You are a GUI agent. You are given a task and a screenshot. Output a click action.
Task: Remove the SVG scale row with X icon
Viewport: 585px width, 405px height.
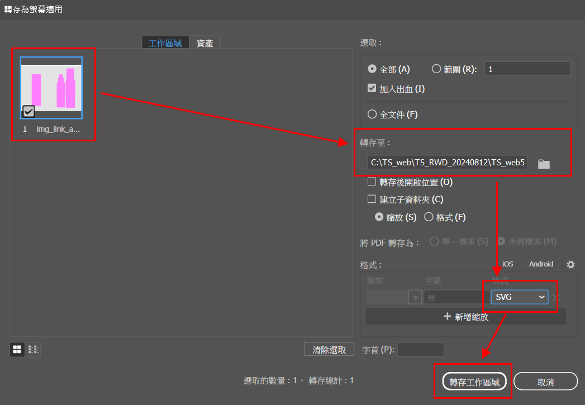click(556, 297)
